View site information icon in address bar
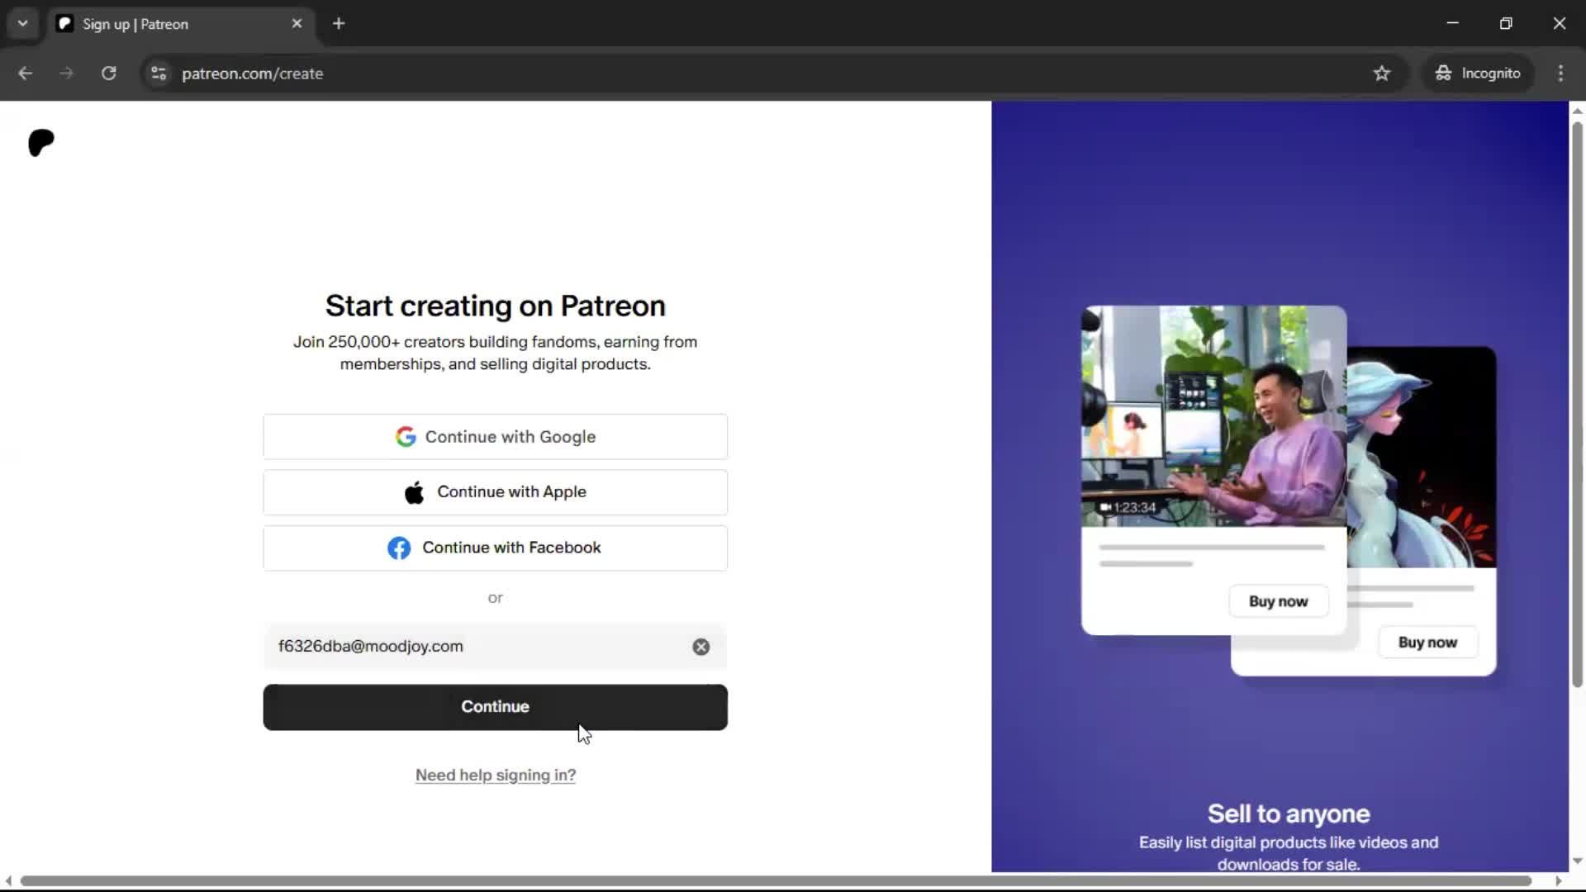 point(159,73)
